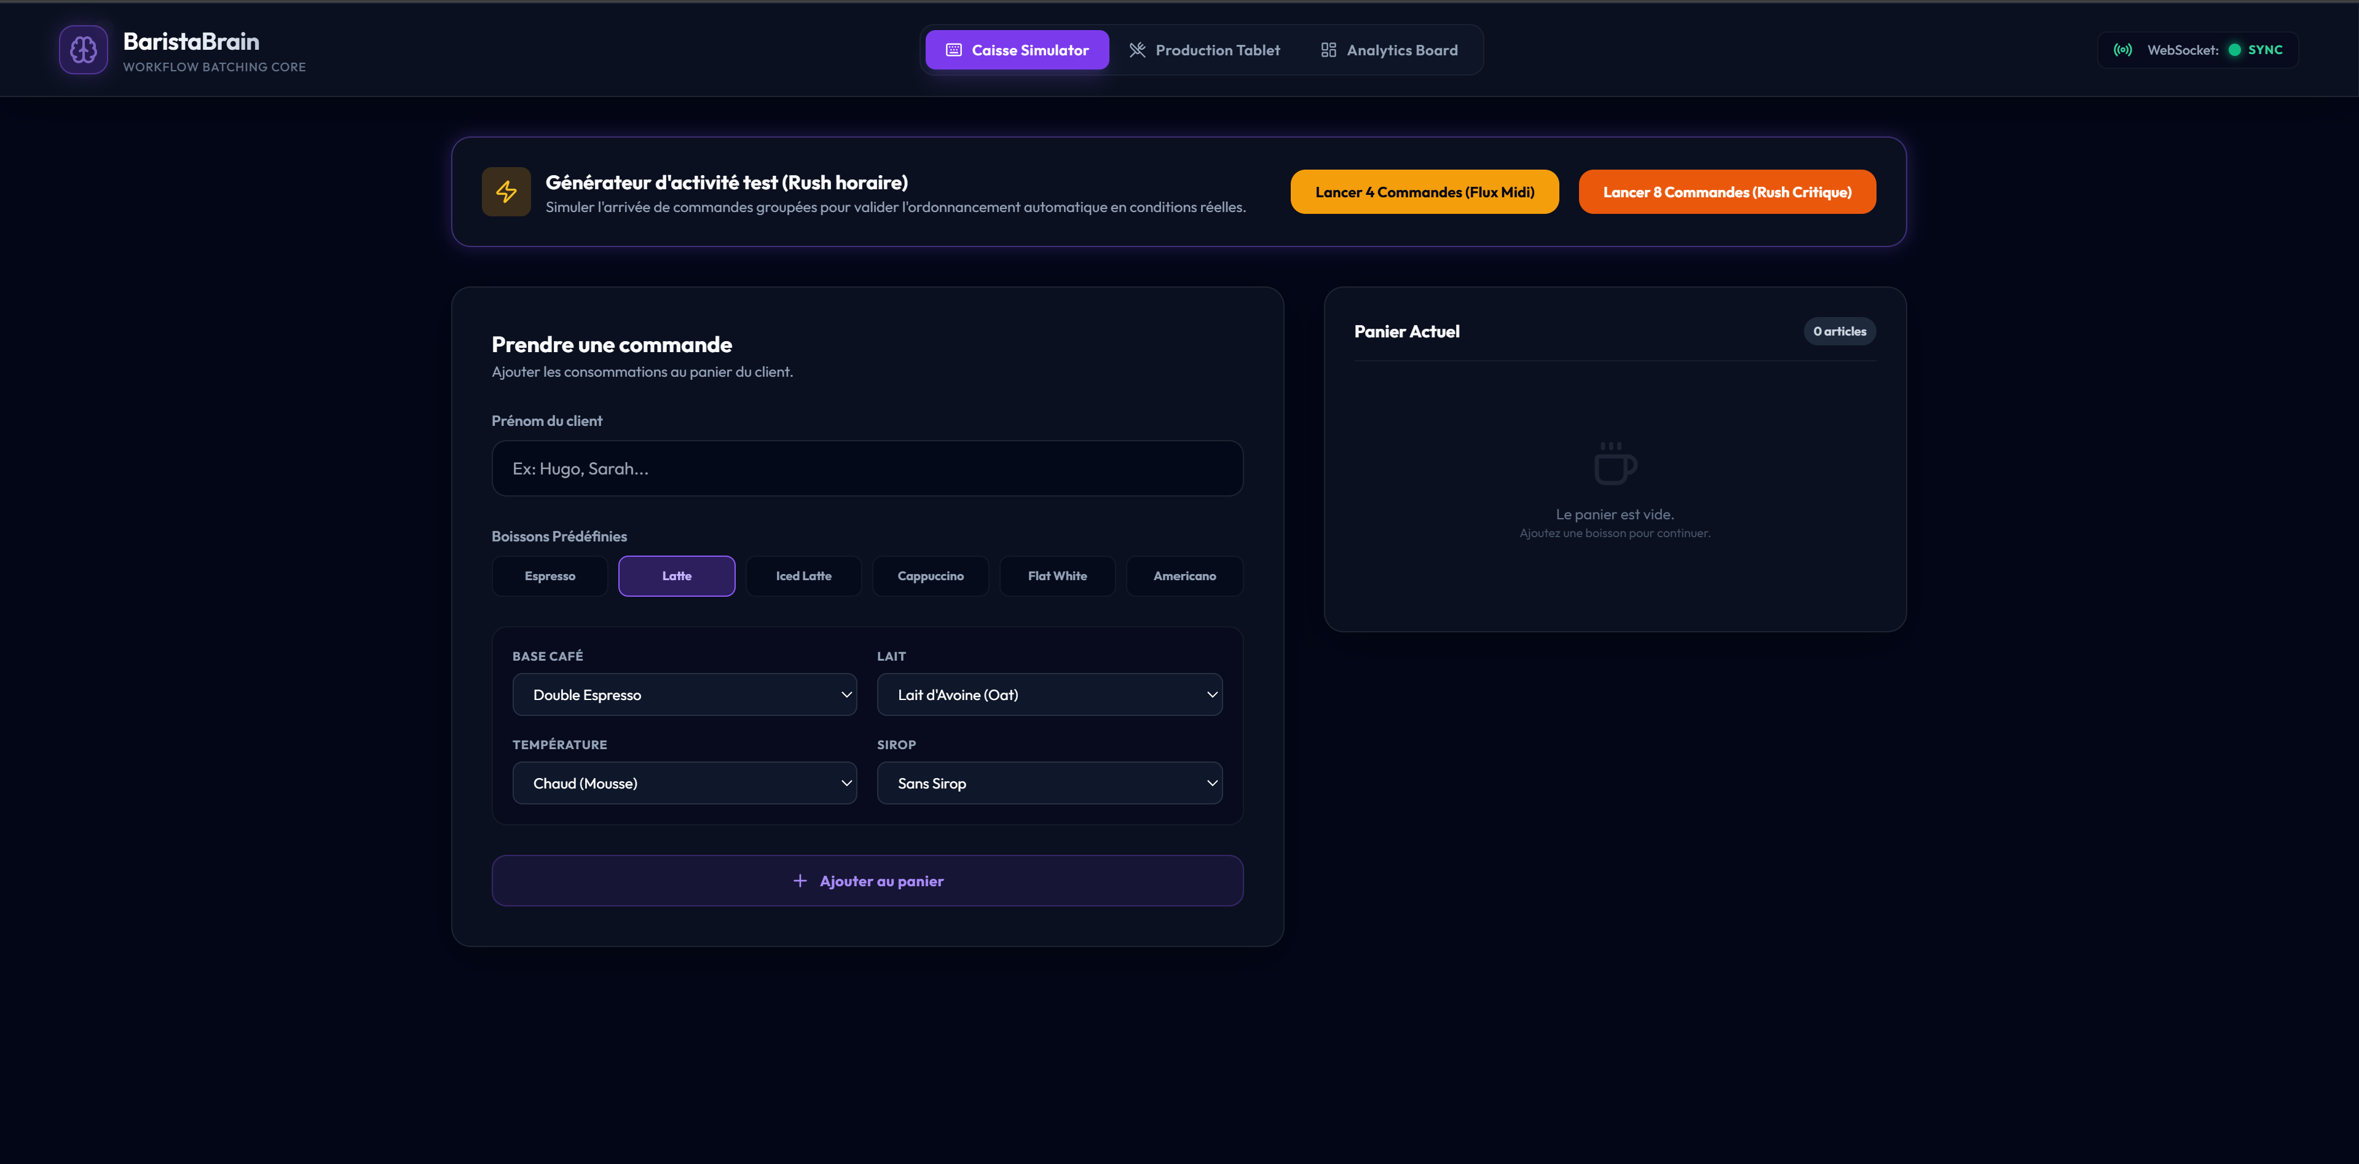Screen dimensions: 2359x1164
Task: Launch 4 Commandes (Flux Midi)
Action: pos(1425,192)
